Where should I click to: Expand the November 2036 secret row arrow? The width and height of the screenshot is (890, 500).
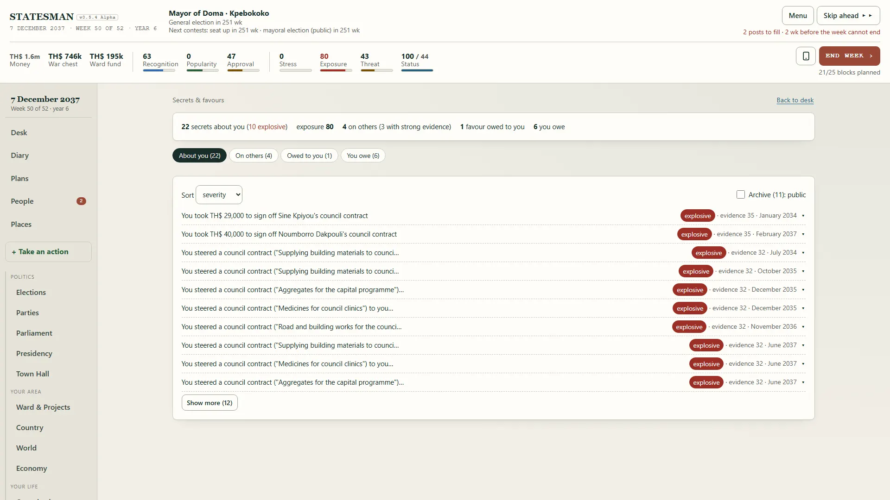click(803, 327)
